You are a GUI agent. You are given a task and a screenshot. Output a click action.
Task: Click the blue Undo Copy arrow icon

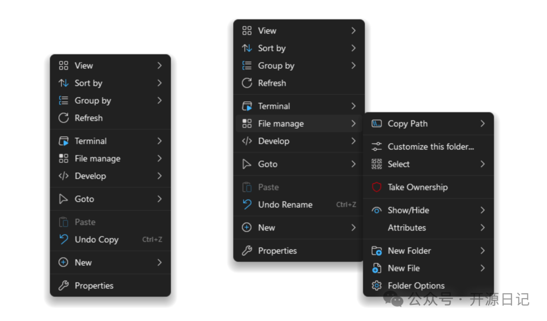coord(63,239)
